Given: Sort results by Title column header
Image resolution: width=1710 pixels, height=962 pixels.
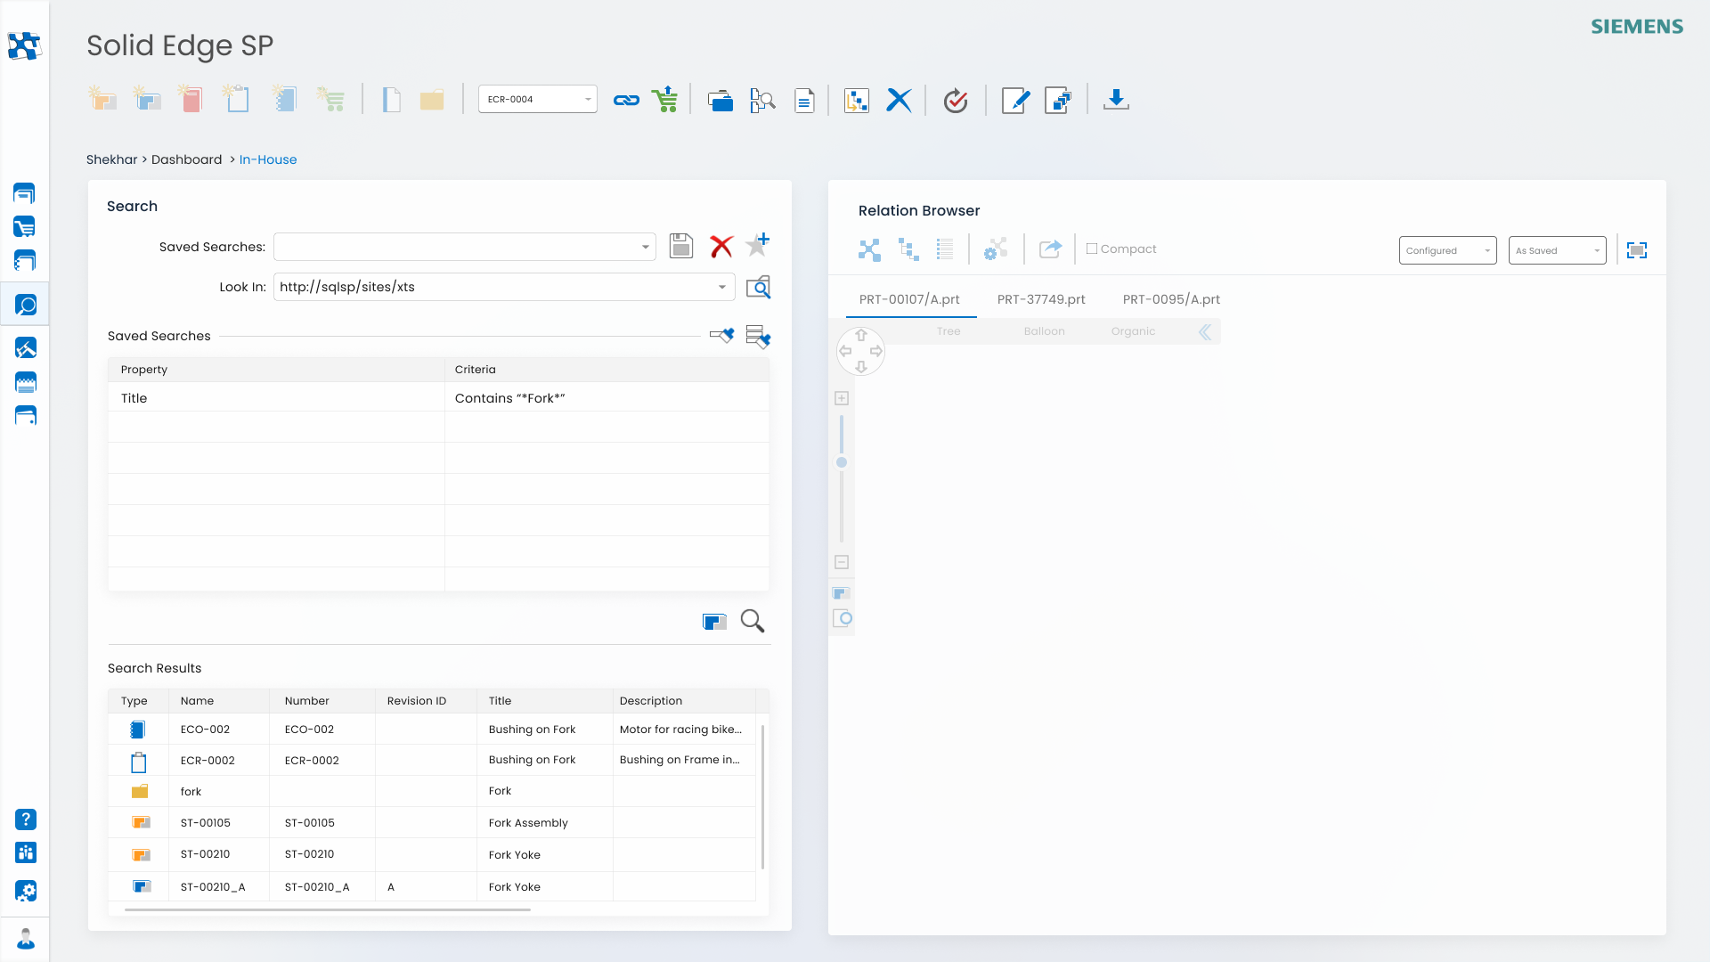Looking at the screenshot, I should tap(544, 701).
